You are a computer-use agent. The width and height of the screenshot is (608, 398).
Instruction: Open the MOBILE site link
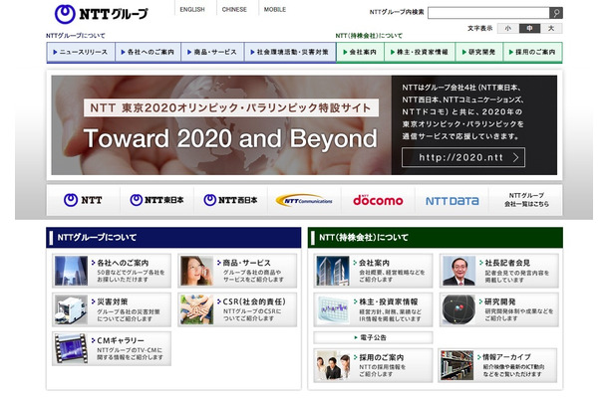(x=275, y=9)
